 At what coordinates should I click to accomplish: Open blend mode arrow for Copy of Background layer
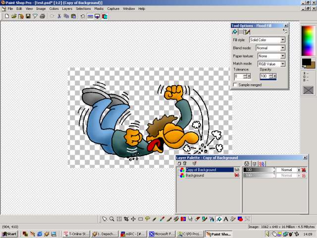tap(299, 170)
